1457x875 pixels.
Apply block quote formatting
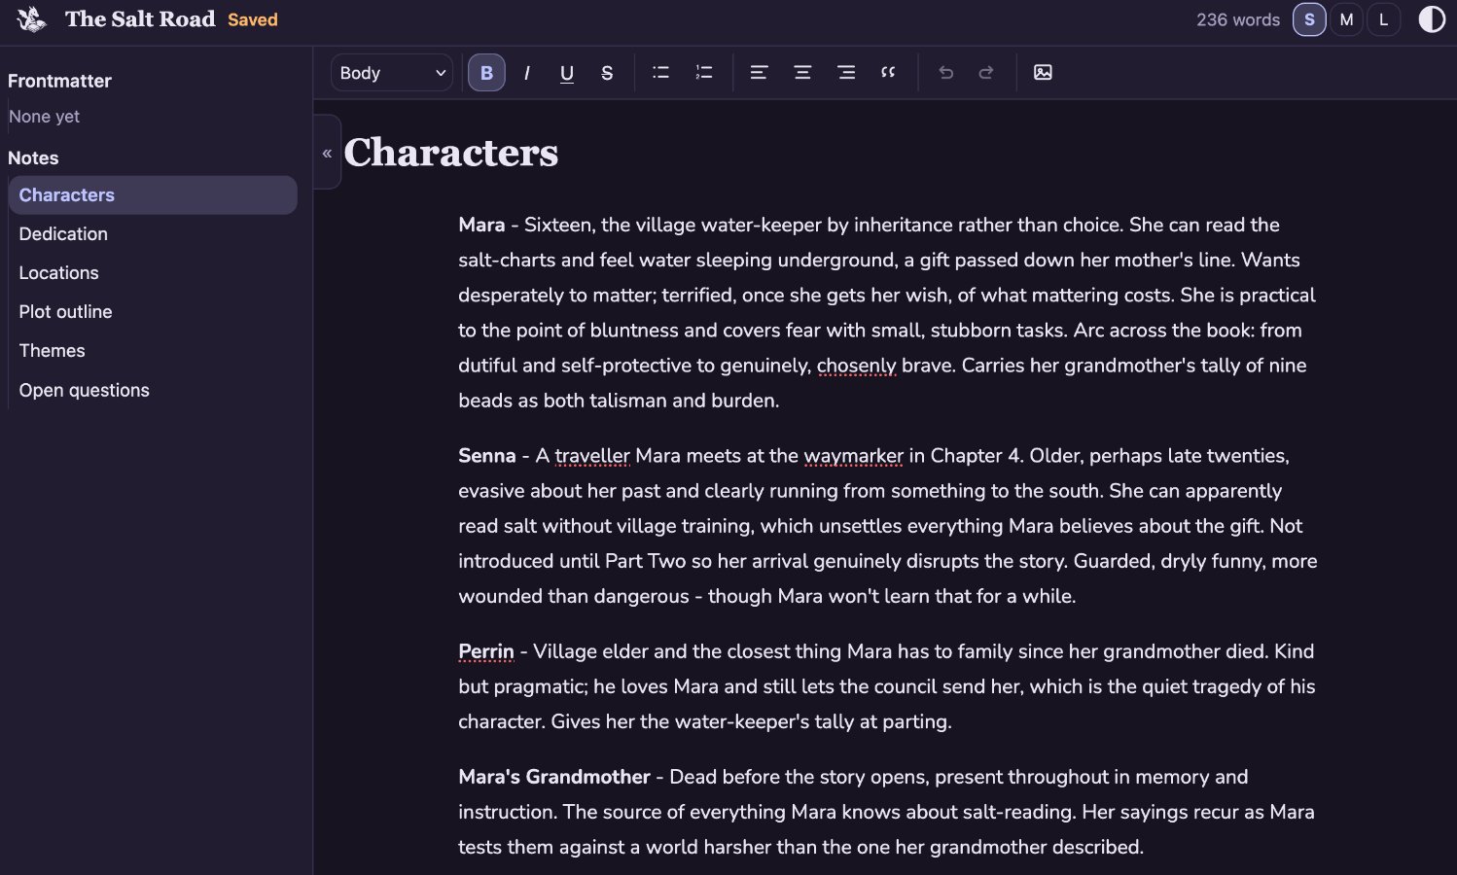(x=888, y=73)
